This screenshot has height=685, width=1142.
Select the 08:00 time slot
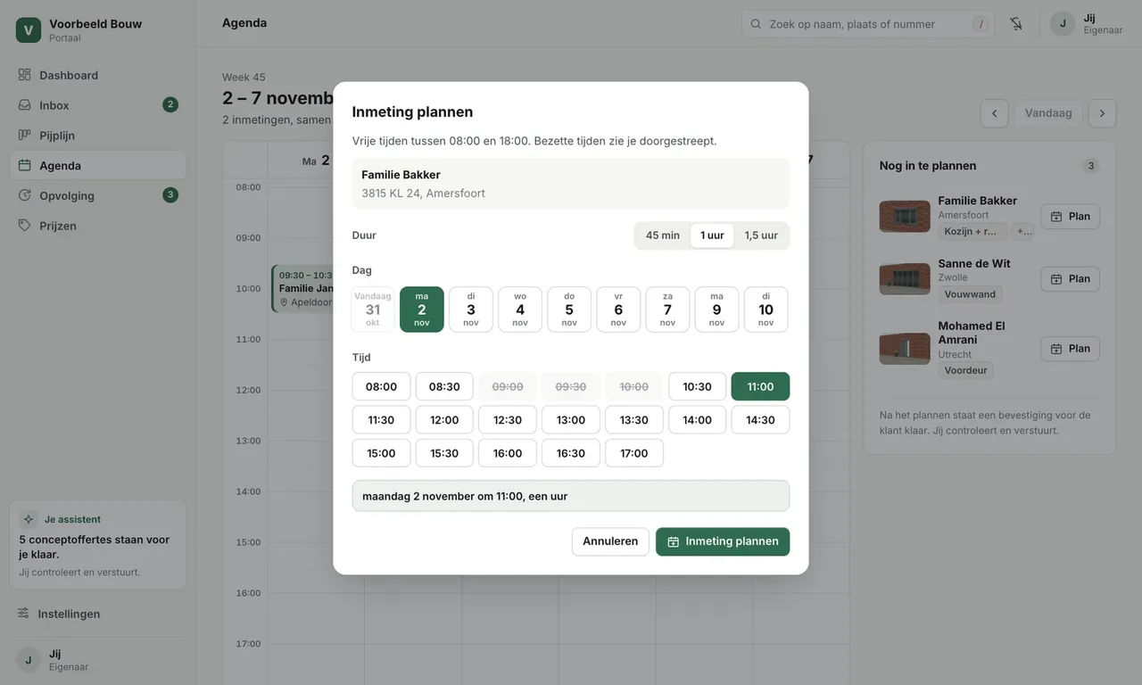(381, 387)
